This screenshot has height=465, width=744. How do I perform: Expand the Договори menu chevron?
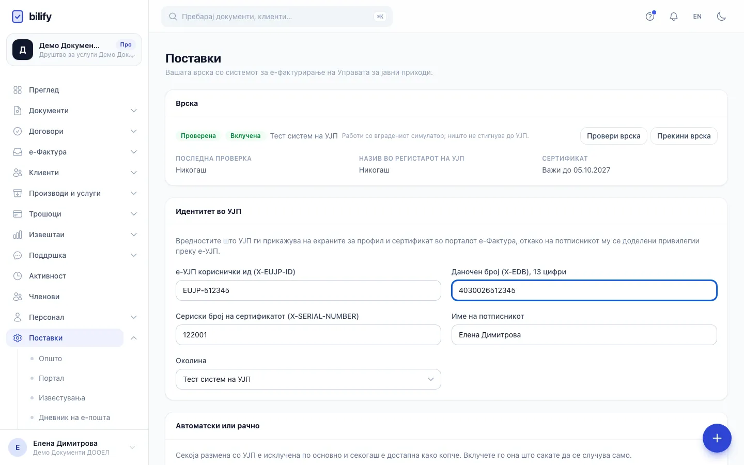point(134,131)
